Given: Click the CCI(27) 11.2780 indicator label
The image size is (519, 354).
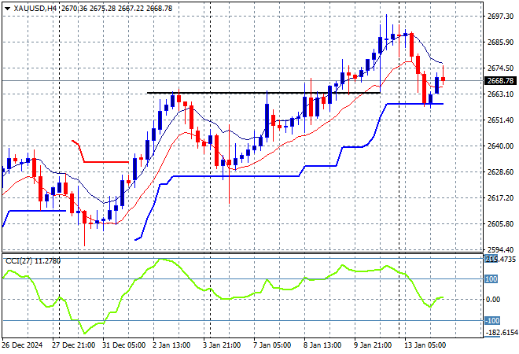Looking at the screenshot, I should click(33, 261).
